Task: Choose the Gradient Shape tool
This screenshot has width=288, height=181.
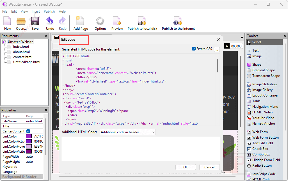Action: point(261,70)
